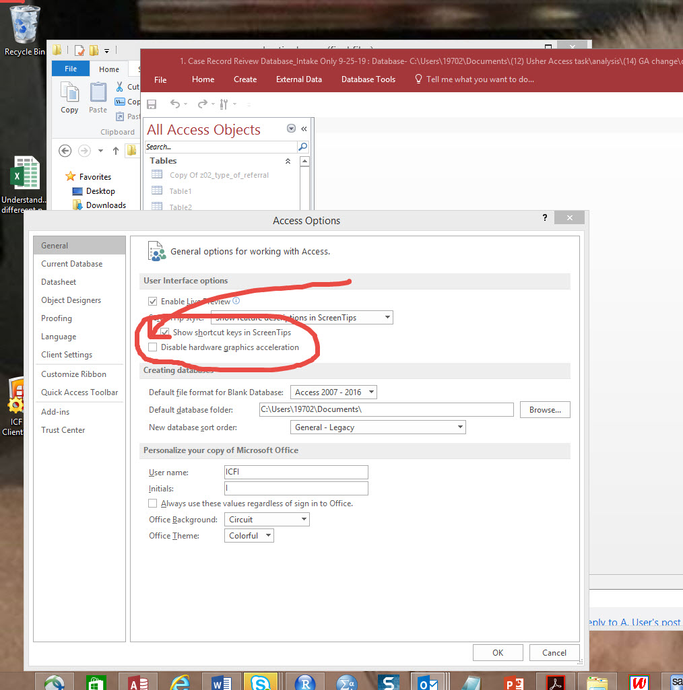Open the Windows Store from the taskbar

coord(96,683)
